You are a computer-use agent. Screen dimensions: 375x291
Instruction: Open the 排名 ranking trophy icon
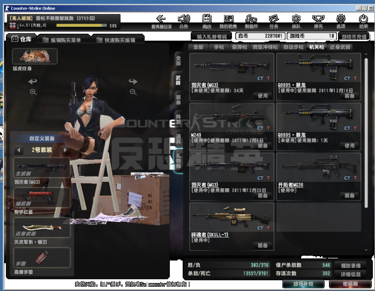click(318, 19)
